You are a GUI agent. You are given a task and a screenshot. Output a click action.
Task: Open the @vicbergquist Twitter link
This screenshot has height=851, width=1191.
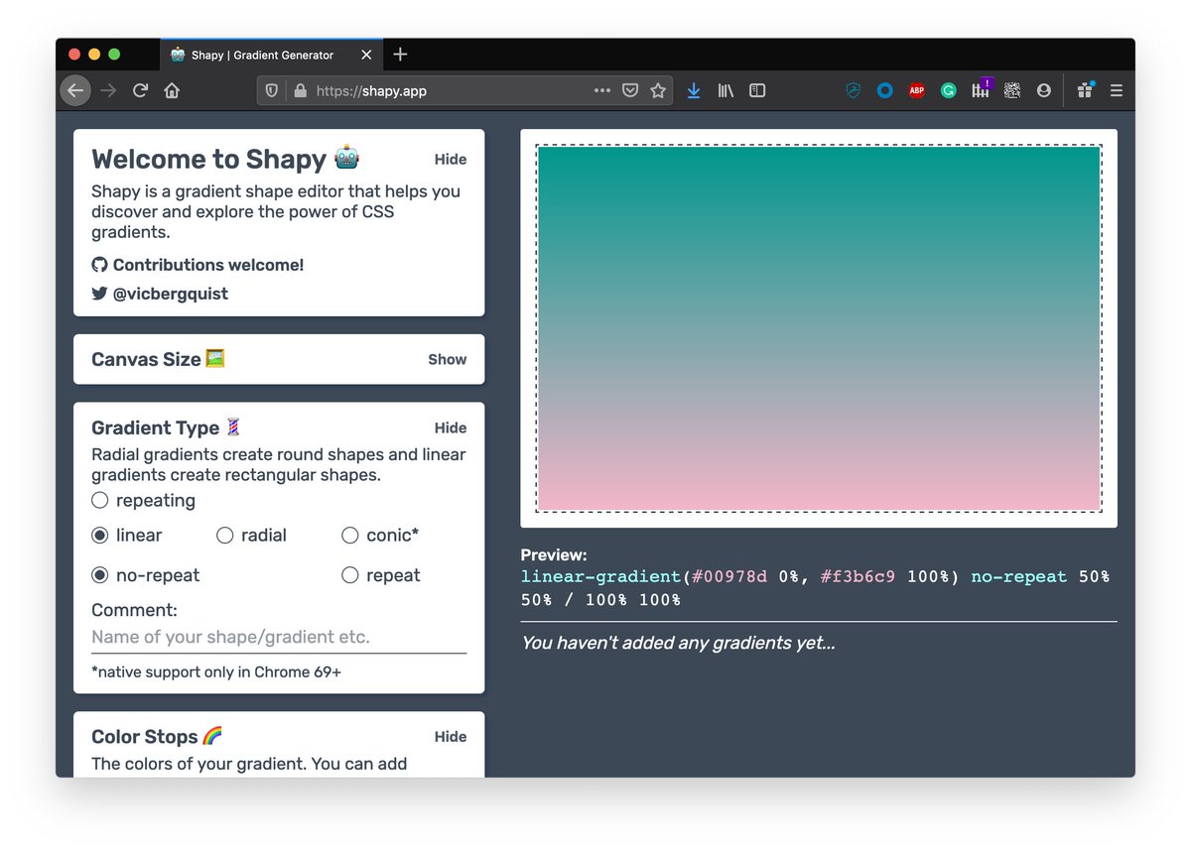pyautogui.click(x=160, y=294)
